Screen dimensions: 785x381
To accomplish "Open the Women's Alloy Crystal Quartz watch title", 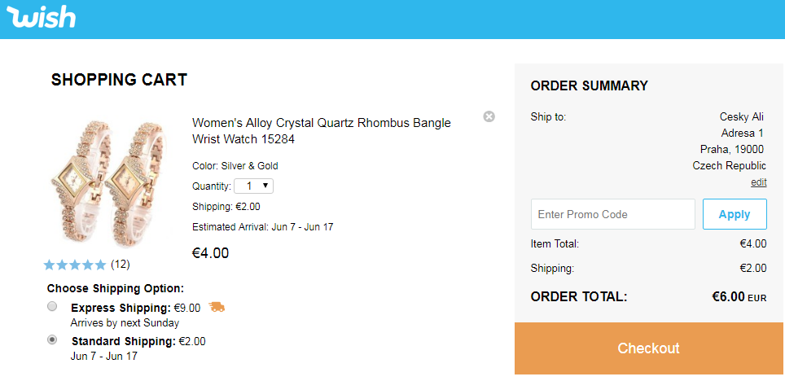I will coord(321,131).
